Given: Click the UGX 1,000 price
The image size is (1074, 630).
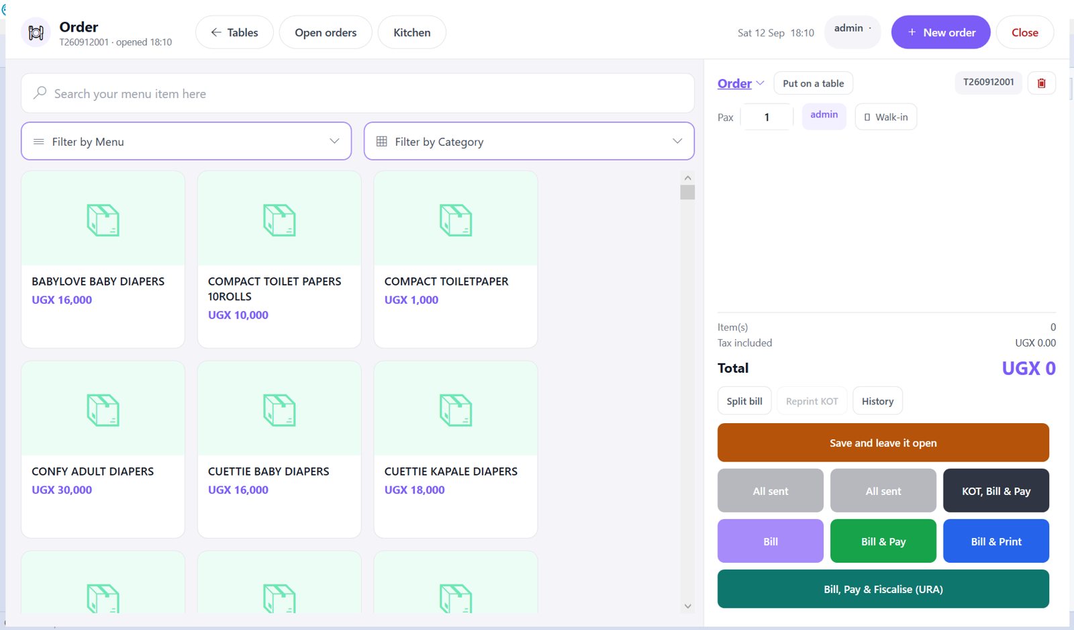Looking at the screenshot, I should coord(411,300).
